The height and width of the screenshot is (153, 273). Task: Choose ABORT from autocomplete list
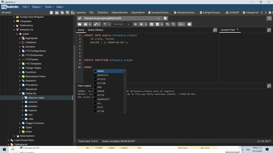point(108,71)
